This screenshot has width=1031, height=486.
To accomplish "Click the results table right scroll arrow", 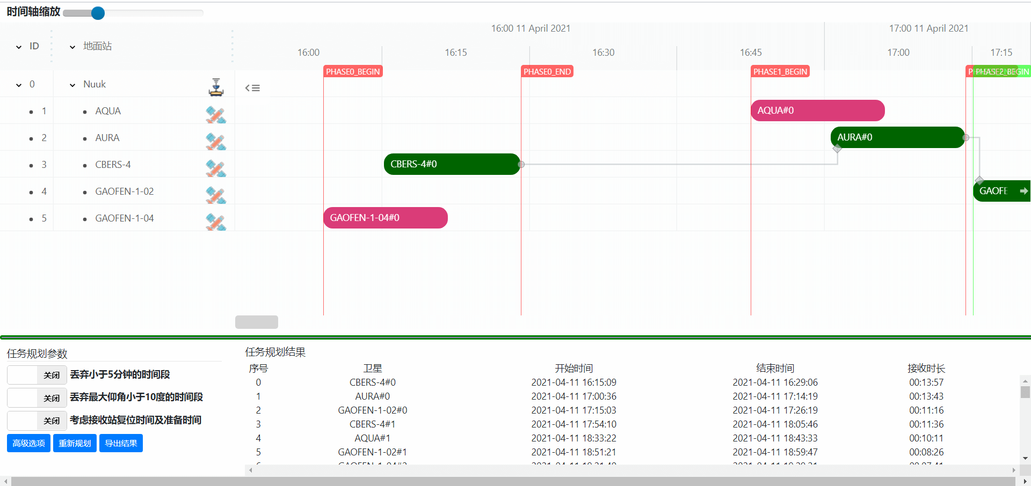I will click(1014, 470).
